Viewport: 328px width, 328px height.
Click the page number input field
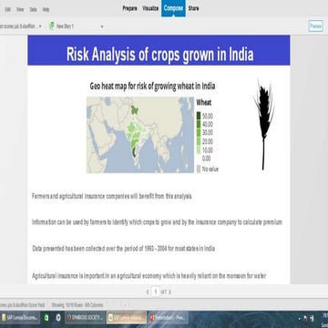(156, 292)
